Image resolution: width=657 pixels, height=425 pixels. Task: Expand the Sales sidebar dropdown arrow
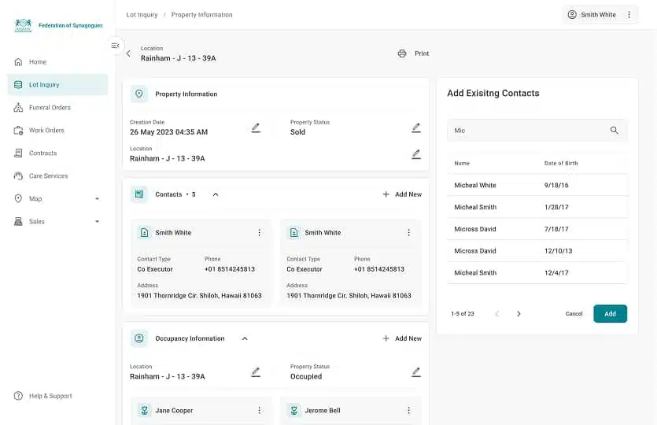coord(98,221)
